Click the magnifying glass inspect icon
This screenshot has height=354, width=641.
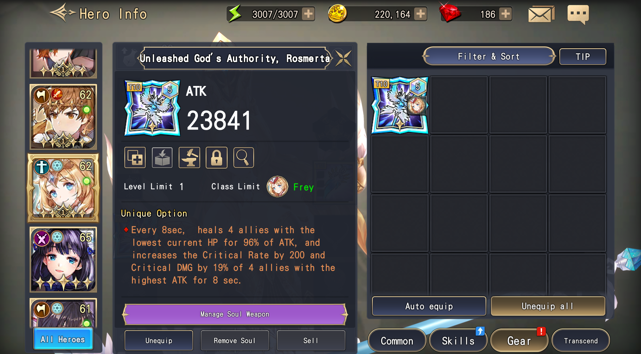pos(243,158)
